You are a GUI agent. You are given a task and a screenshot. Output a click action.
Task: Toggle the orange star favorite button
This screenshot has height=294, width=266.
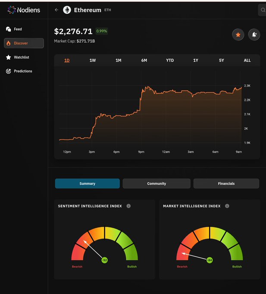(238, 35)
